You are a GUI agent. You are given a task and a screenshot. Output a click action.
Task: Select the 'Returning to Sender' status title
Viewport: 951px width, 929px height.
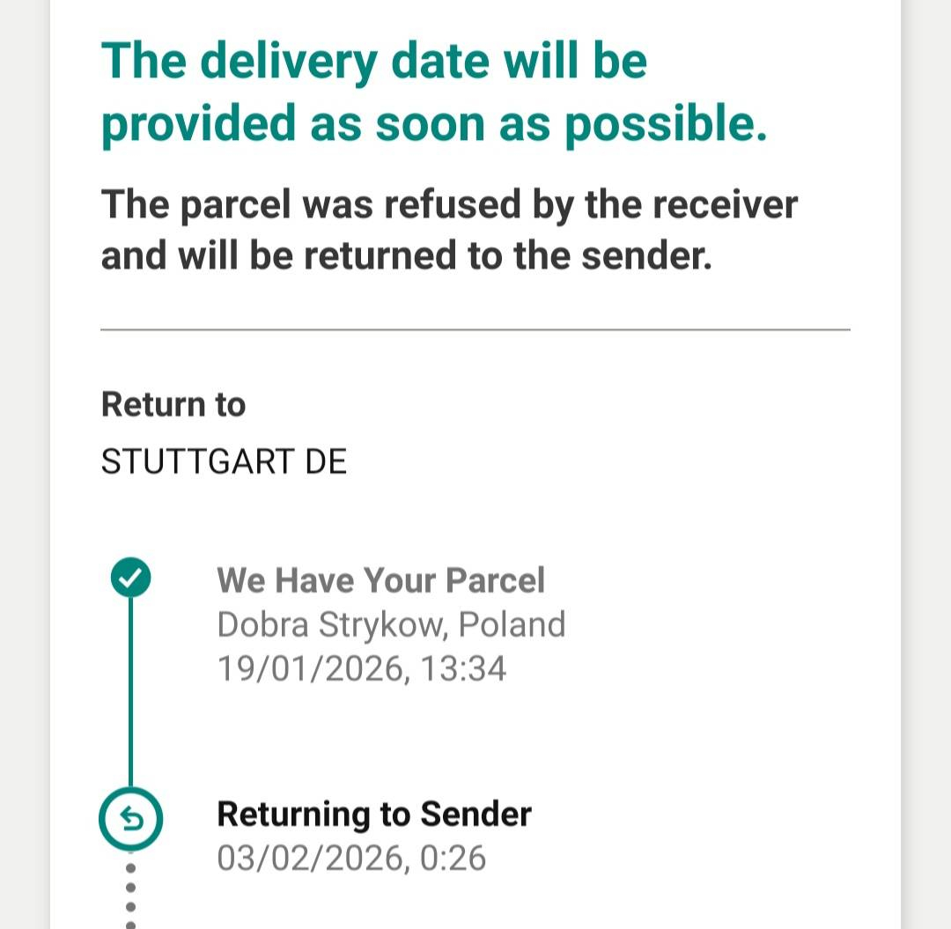pyautogui.click(x=373, y=814)
